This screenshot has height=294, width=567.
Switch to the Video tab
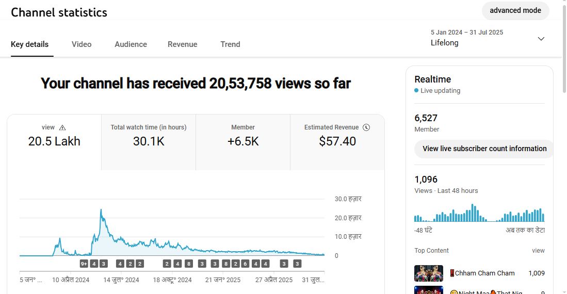point(82,44)
